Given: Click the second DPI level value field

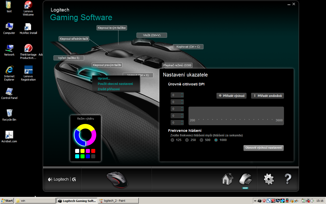Looking at the screenshot, I should pos(177,102).
